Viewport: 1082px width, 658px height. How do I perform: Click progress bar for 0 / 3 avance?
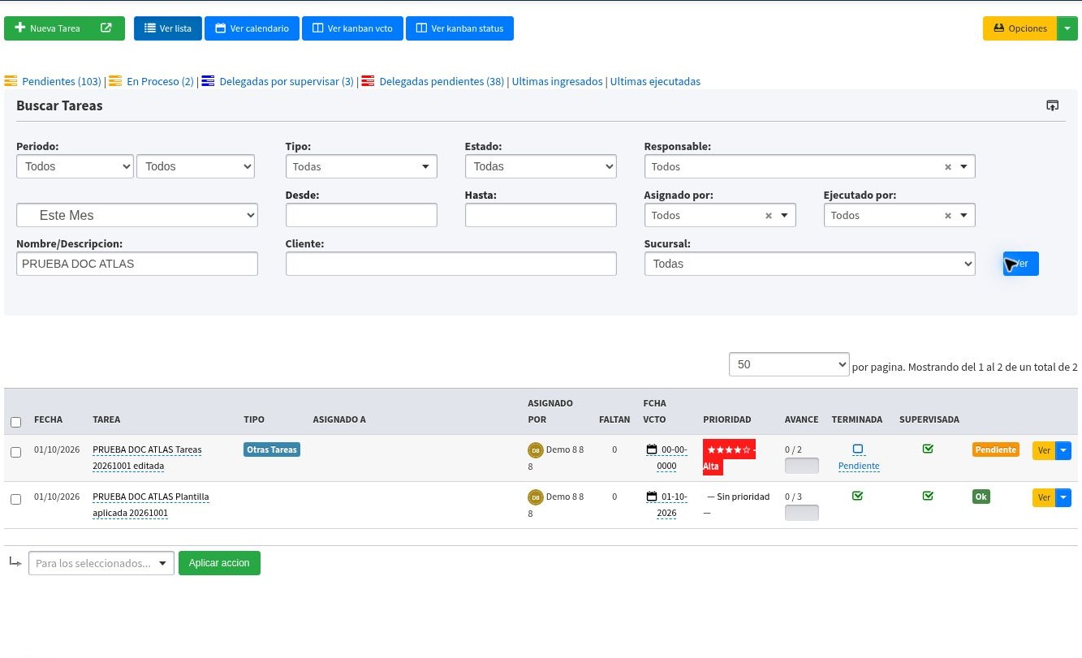coord(802,513)
